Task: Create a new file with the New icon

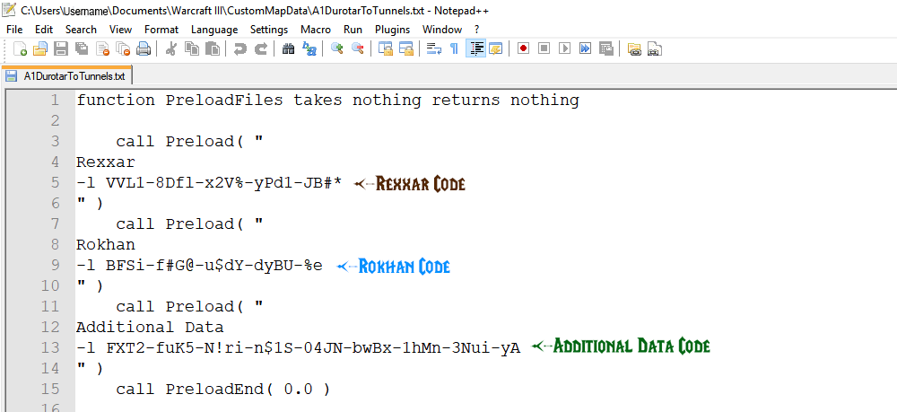Action: pos(20,49)
